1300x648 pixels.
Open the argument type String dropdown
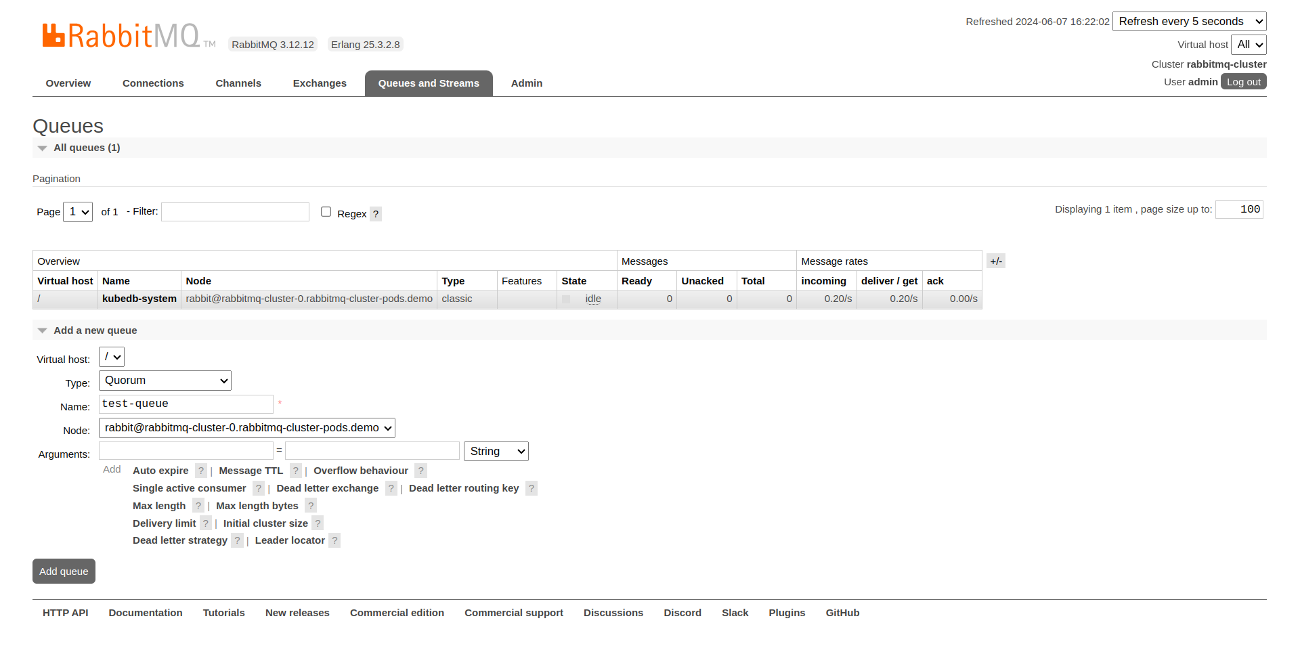point(496,452)
